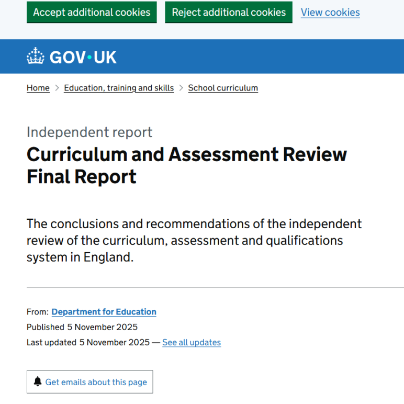
Task: Click the bell icon beside Get emails
Action: pyautogui.click(x=38, y=381)
